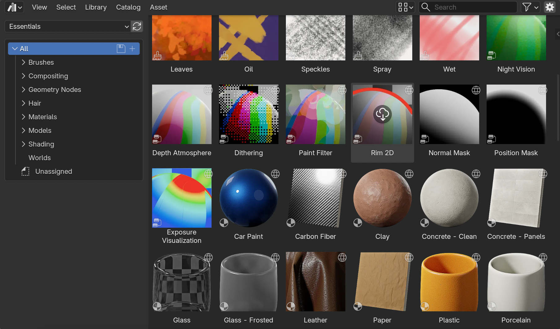
Task: Collapse the All catalog tree
Action: coord(15,49)
